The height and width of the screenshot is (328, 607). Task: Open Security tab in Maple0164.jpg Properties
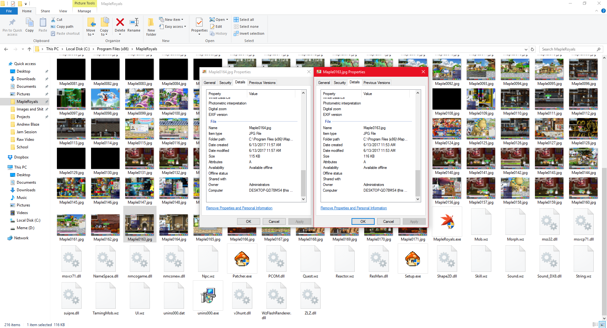tap(225, 83)
